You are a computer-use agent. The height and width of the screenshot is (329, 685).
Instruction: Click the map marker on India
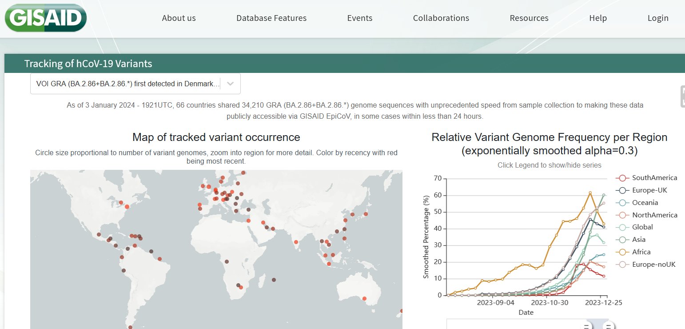coord(296,242)
